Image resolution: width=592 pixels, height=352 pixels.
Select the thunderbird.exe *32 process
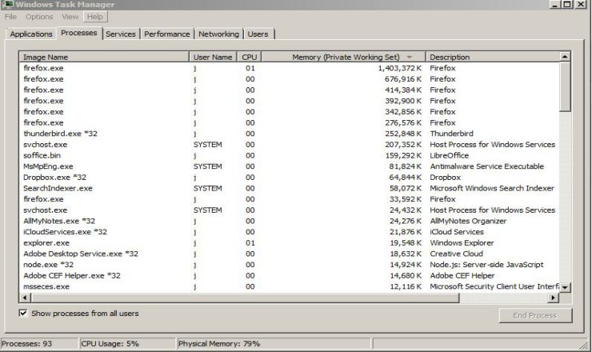coord(290,134)
